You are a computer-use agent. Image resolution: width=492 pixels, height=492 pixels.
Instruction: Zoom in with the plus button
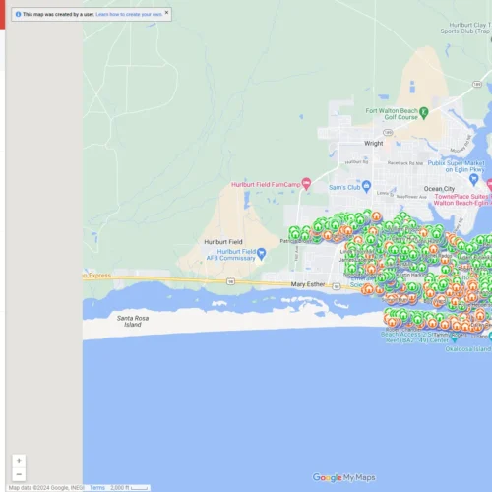(19, 461)
